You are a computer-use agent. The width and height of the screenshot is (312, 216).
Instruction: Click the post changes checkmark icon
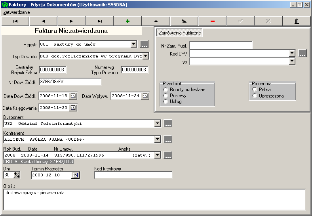[240, 21]
